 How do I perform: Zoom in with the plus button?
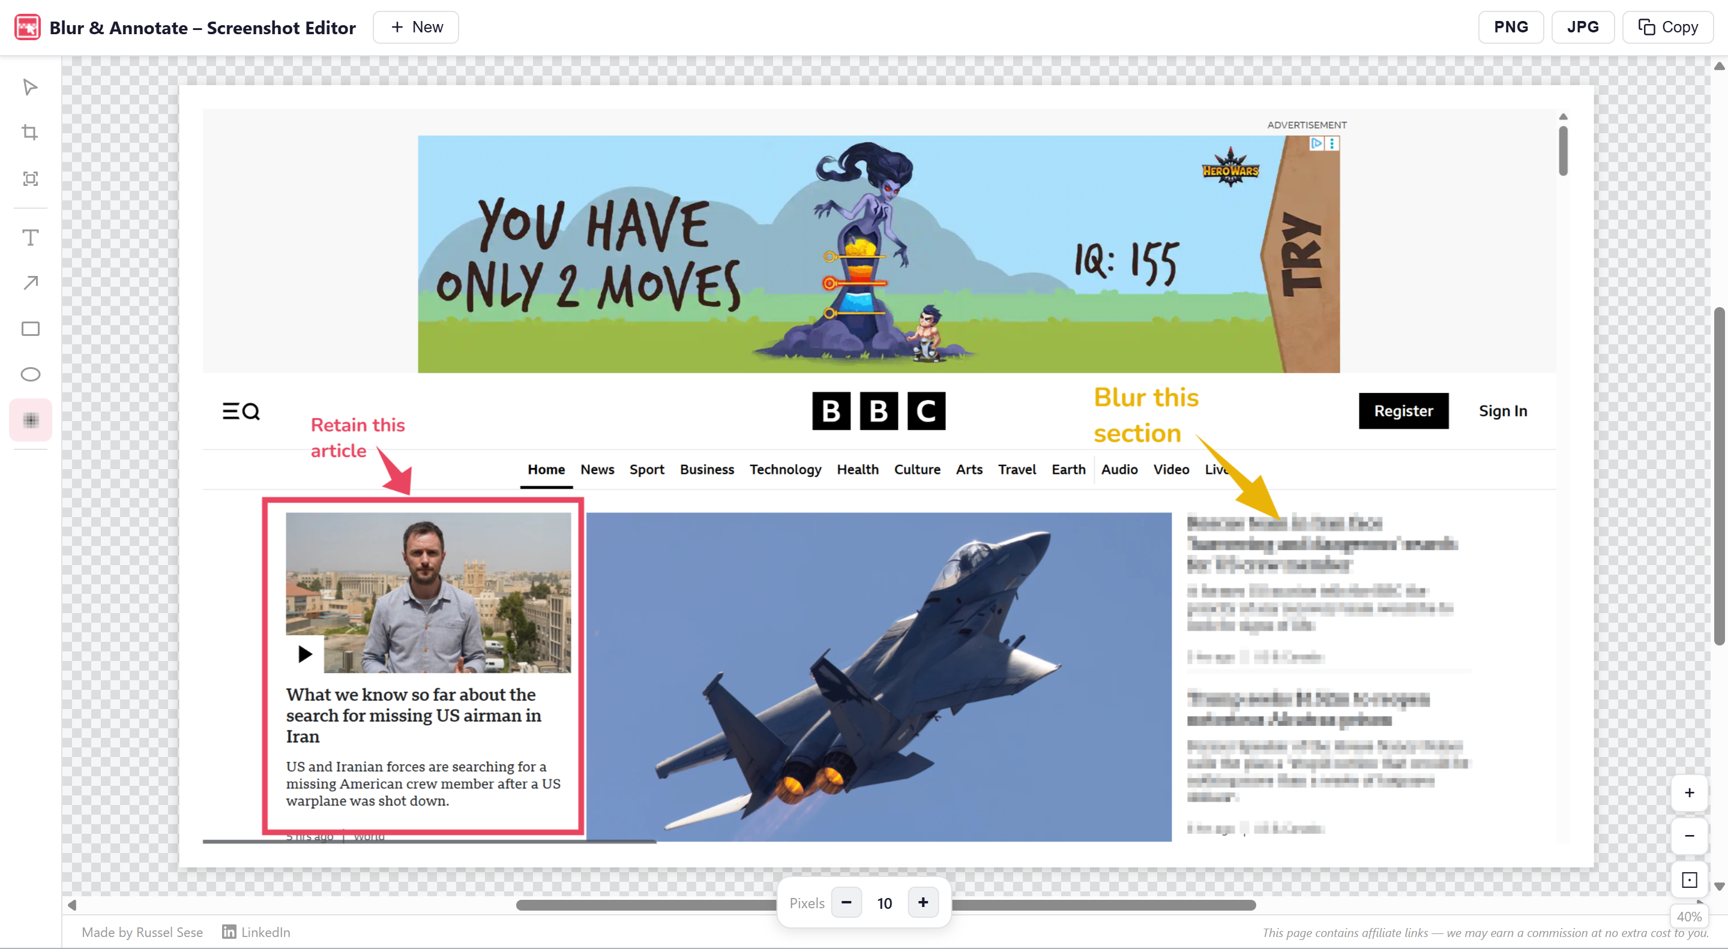(x=1690, y=793)
